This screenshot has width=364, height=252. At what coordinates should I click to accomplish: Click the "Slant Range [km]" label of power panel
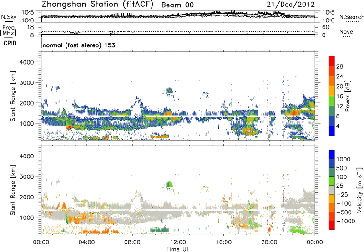13,96
